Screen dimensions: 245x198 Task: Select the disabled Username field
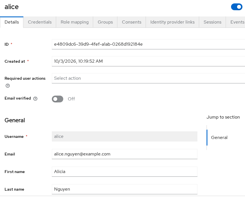pos(124,136)
